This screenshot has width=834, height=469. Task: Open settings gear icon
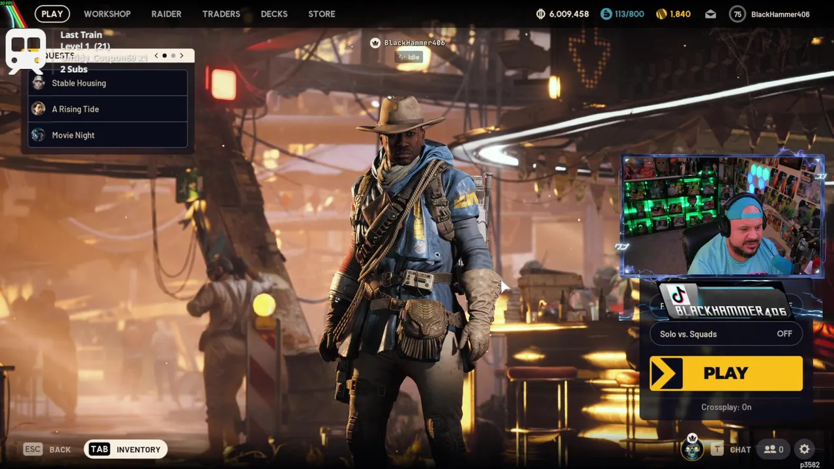(805, 449)
